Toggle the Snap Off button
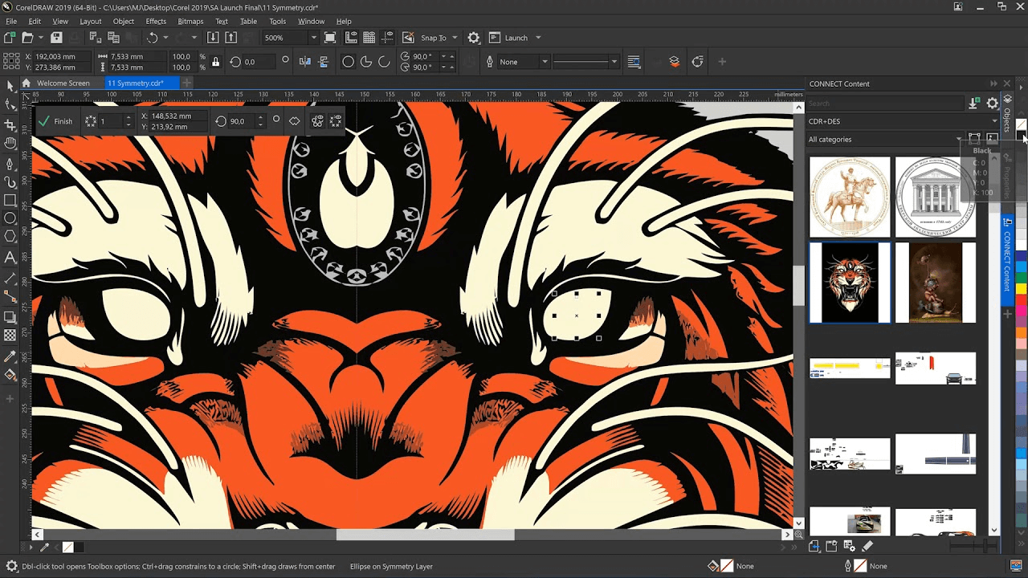1028x578 pixels. 408,38
